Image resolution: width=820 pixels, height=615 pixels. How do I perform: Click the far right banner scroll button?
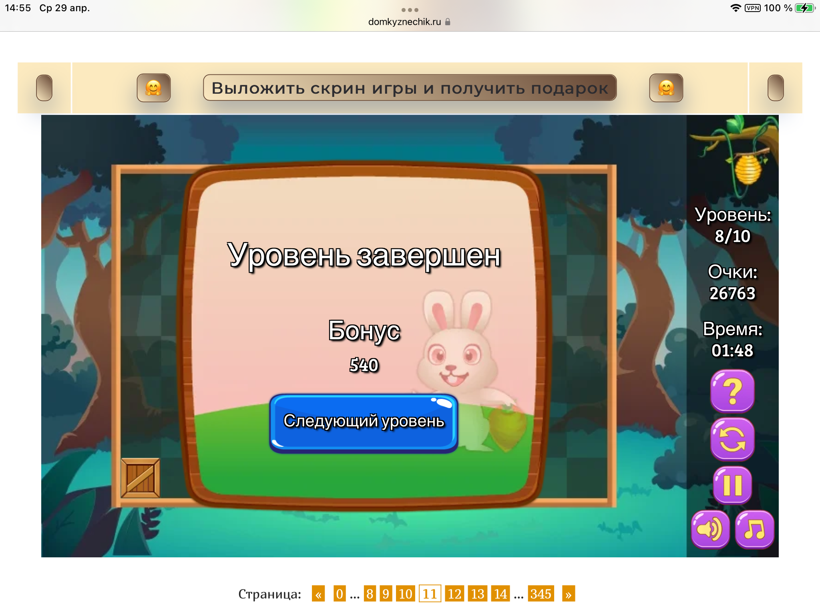(775, 88)
